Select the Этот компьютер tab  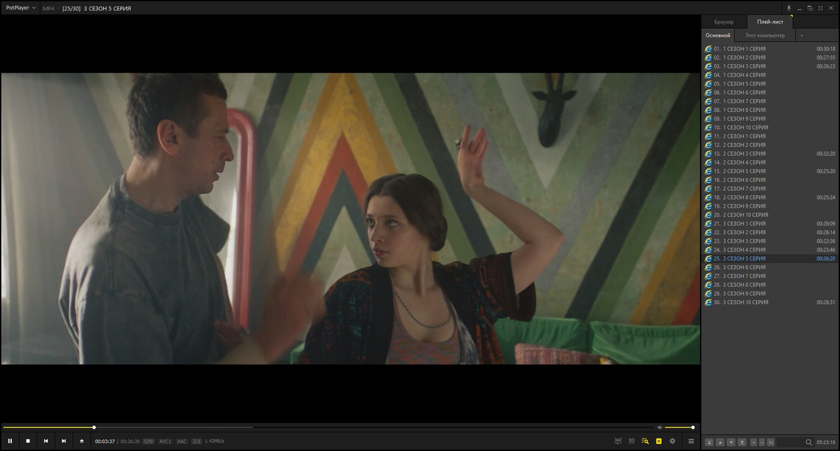pos(765,35)
